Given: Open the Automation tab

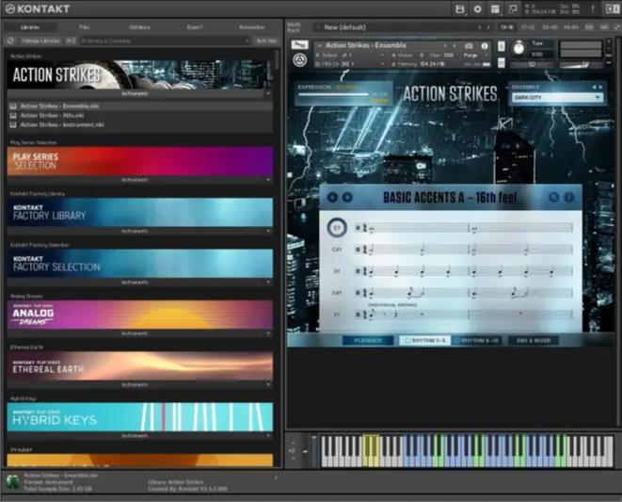Looking at the screenshot, I should 251,27.
